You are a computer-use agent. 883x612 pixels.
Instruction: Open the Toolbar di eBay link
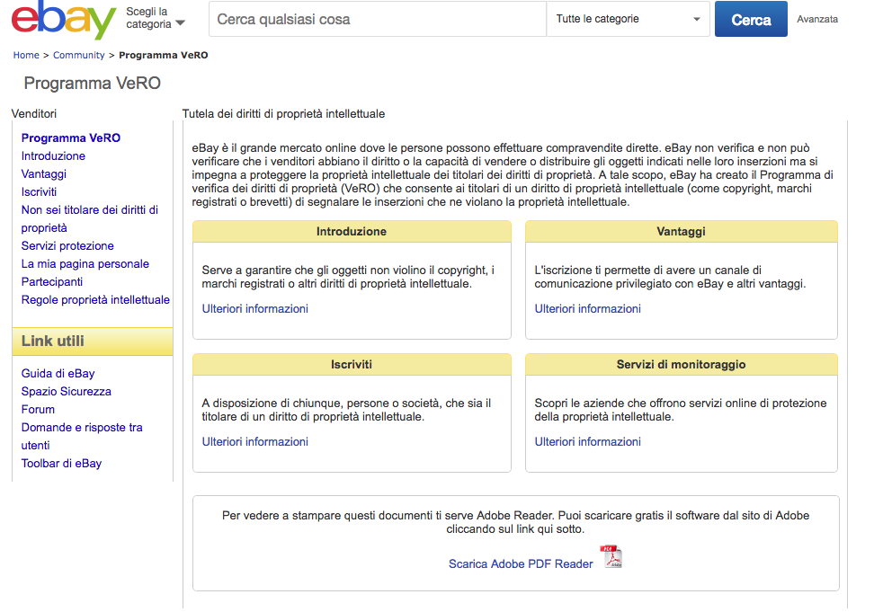click(x=61, y=464)
